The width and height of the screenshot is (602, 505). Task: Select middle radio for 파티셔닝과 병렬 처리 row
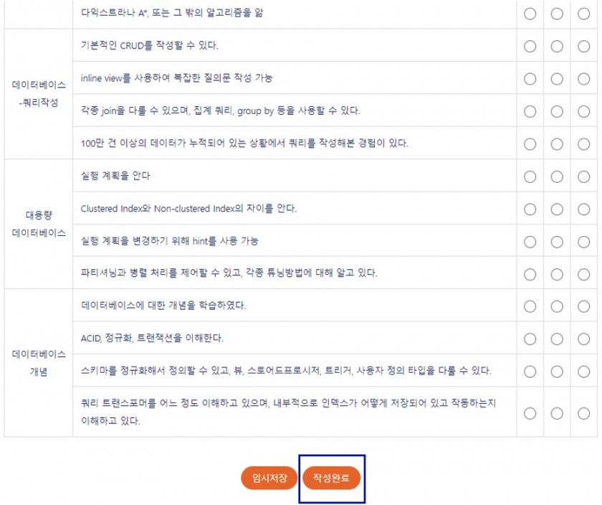tap(557, 275)
